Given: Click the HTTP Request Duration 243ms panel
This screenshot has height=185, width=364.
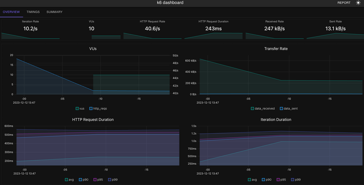Looking at the screenshot, I should [213, 29].
